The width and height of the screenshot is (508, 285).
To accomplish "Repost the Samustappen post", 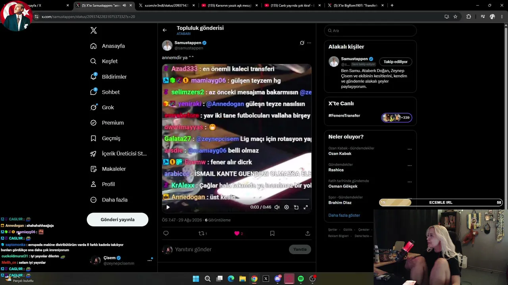I will [x=202, y=234].
